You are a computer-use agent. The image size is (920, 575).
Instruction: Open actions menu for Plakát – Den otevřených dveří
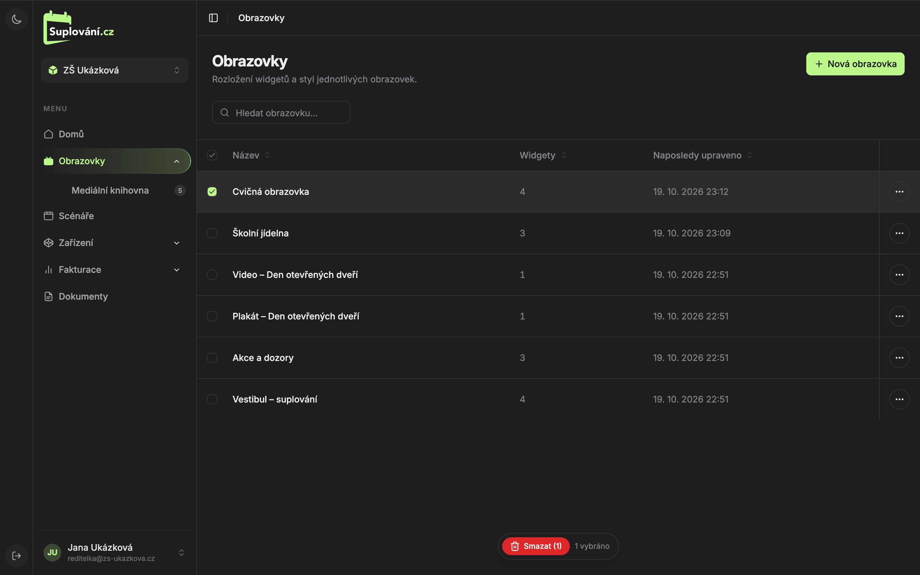pyautogui.click(x=899, y=316)
